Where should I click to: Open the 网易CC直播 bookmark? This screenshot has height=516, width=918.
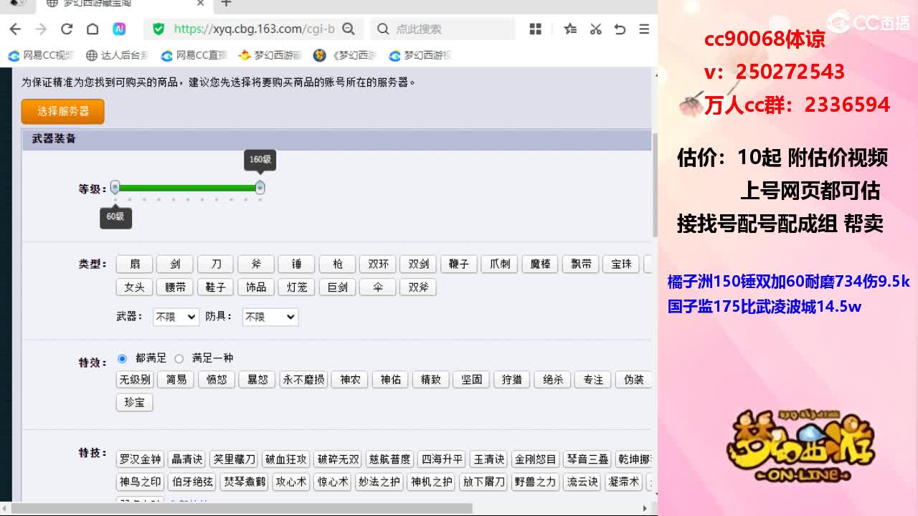(x=194, y=55)
